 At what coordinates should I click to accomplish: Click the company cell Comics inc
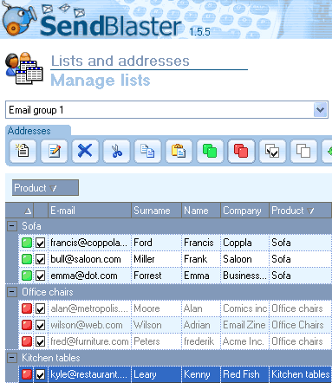(x=244, y=308)
